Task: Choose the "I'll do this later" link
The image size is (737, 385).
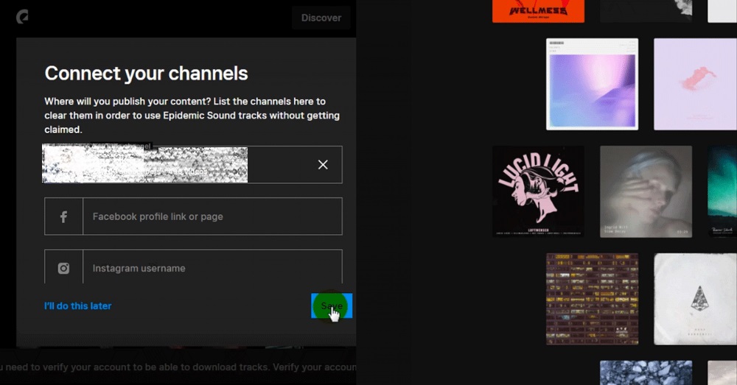Action: pos(78,305)
